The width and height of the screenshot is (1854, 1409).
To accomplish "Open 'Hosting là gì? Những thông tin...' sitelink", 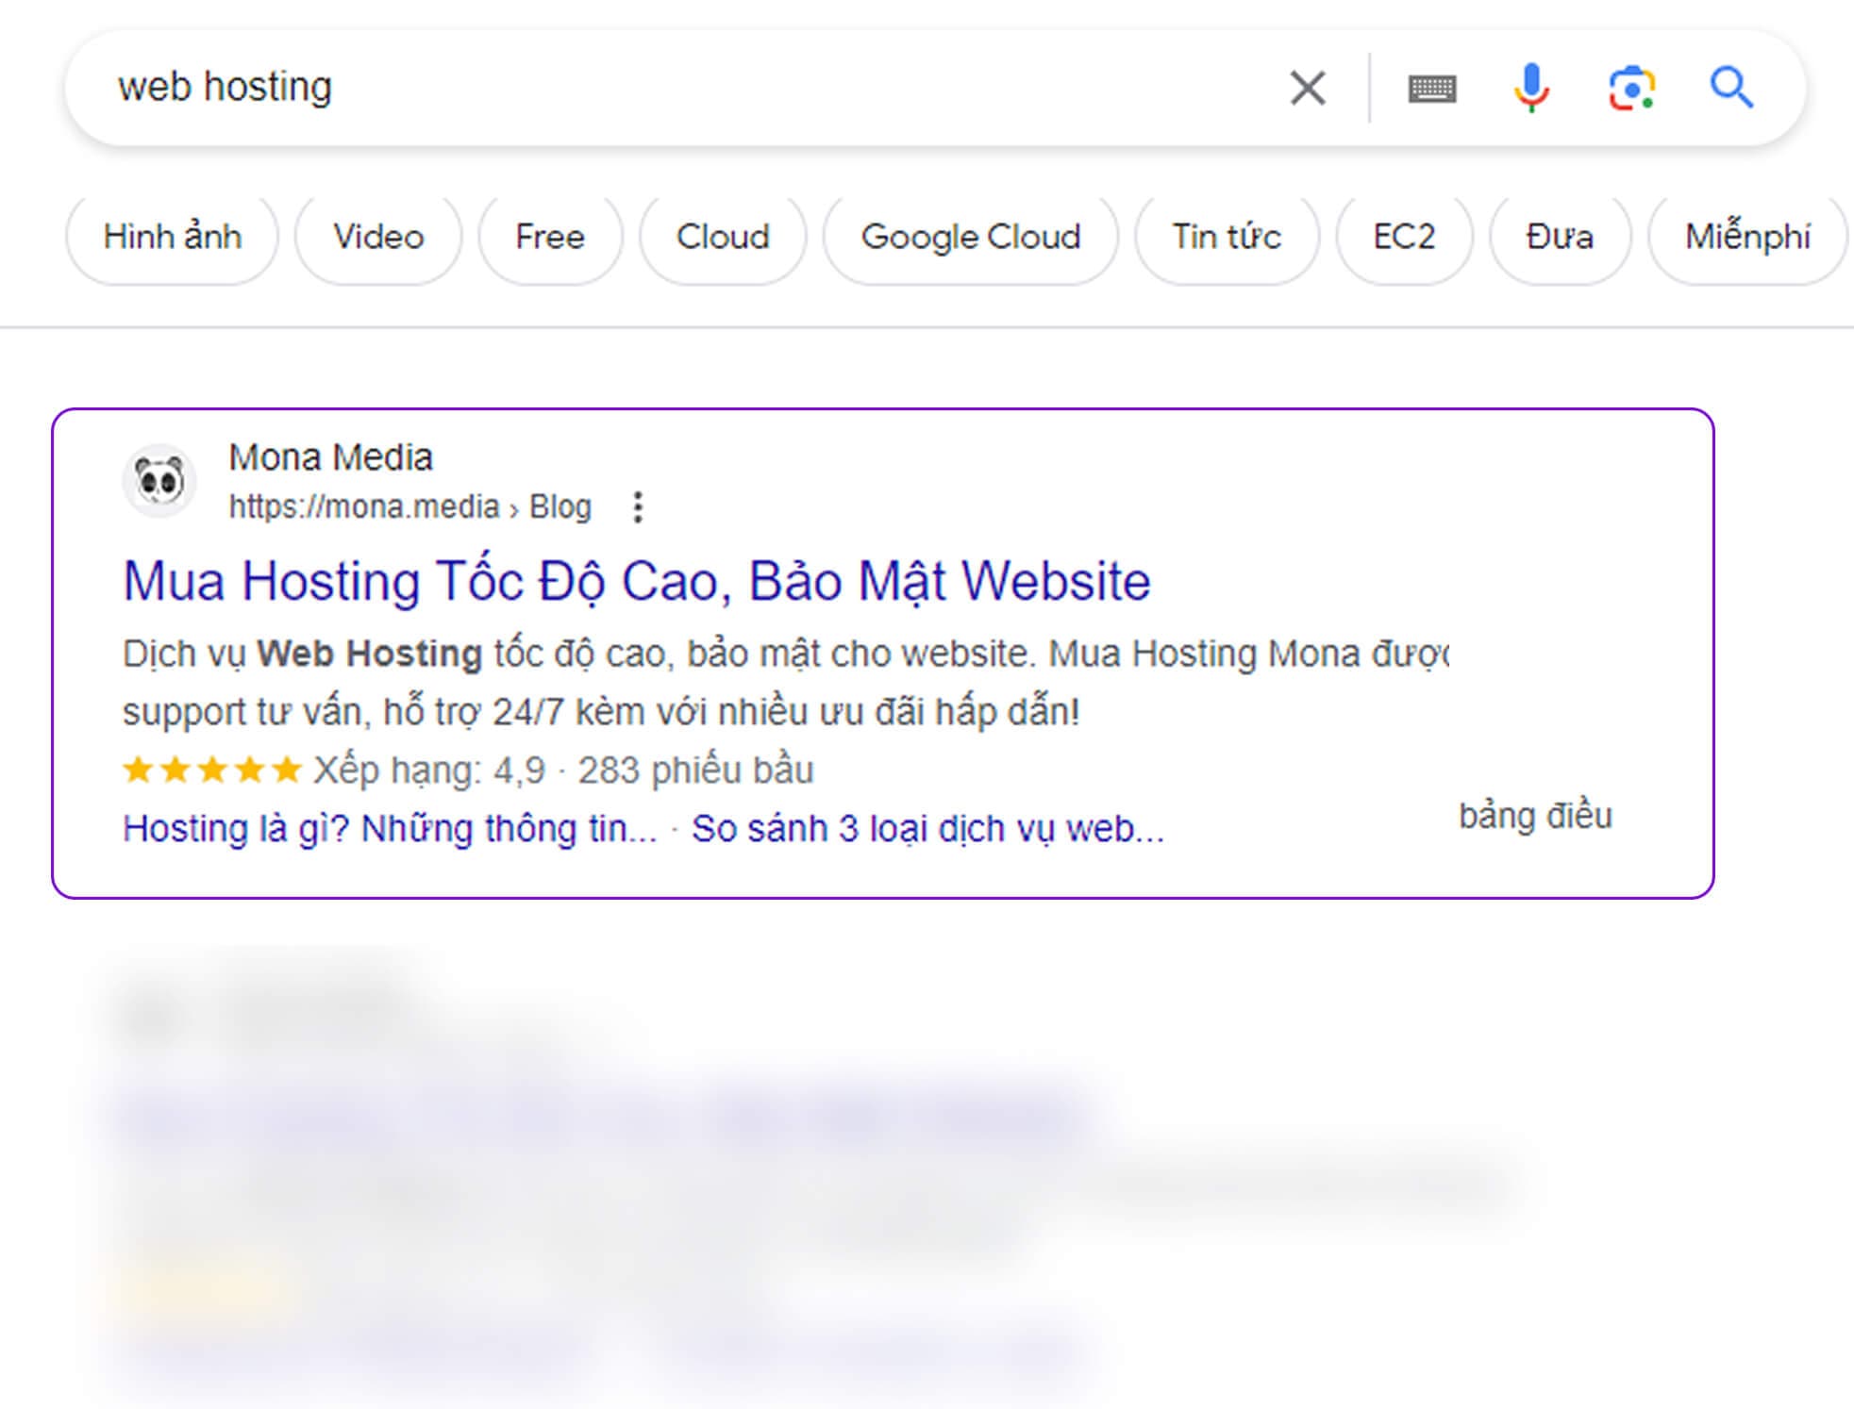I will coord(390,829).
